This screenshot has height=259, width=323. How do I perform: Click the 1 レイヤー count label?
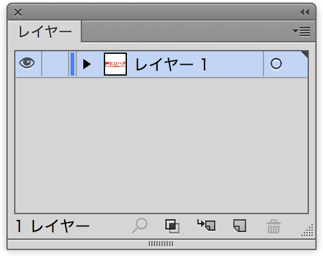tap(53, 226)
